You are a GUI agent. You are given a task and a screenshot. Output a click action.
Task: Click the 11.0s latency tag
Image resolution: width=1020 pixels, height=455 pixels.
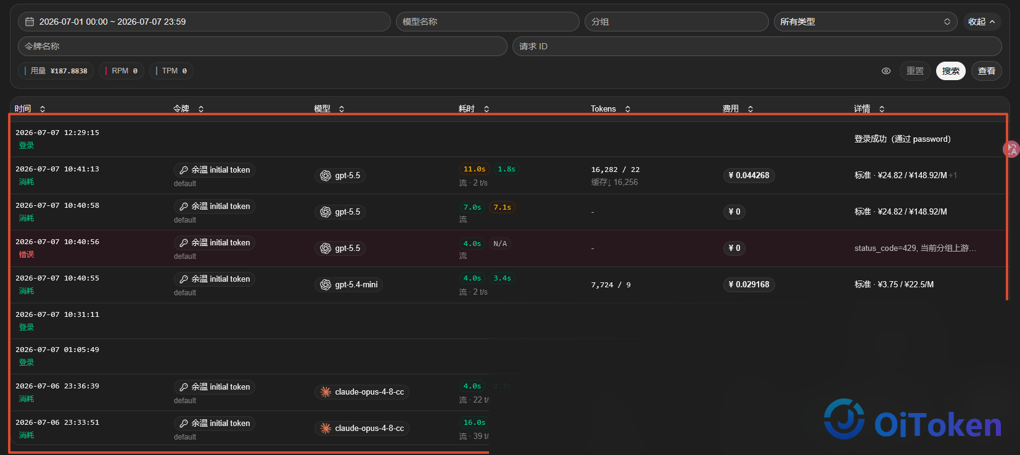pos(474,169)
